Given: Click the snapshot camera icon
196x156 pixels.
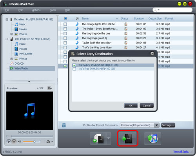Looking at the screenshot, I should pos(48,141).
